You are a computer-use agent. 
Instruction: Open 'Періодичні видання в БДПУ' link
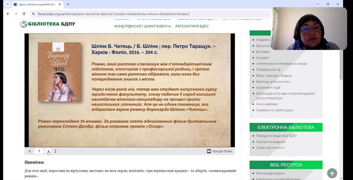[x=277, y=136]
